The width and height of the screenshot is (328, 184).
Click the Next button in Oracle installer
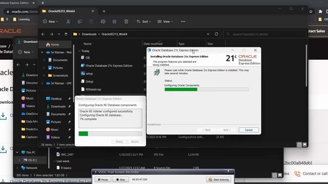[x=227, y=130]
